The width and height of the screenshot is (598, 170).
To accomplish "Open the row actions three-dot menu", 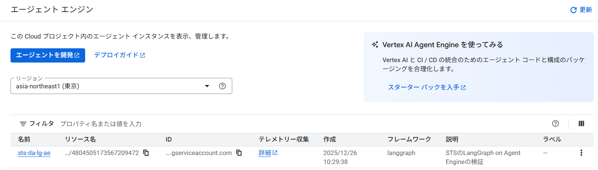I will [581, 153].
